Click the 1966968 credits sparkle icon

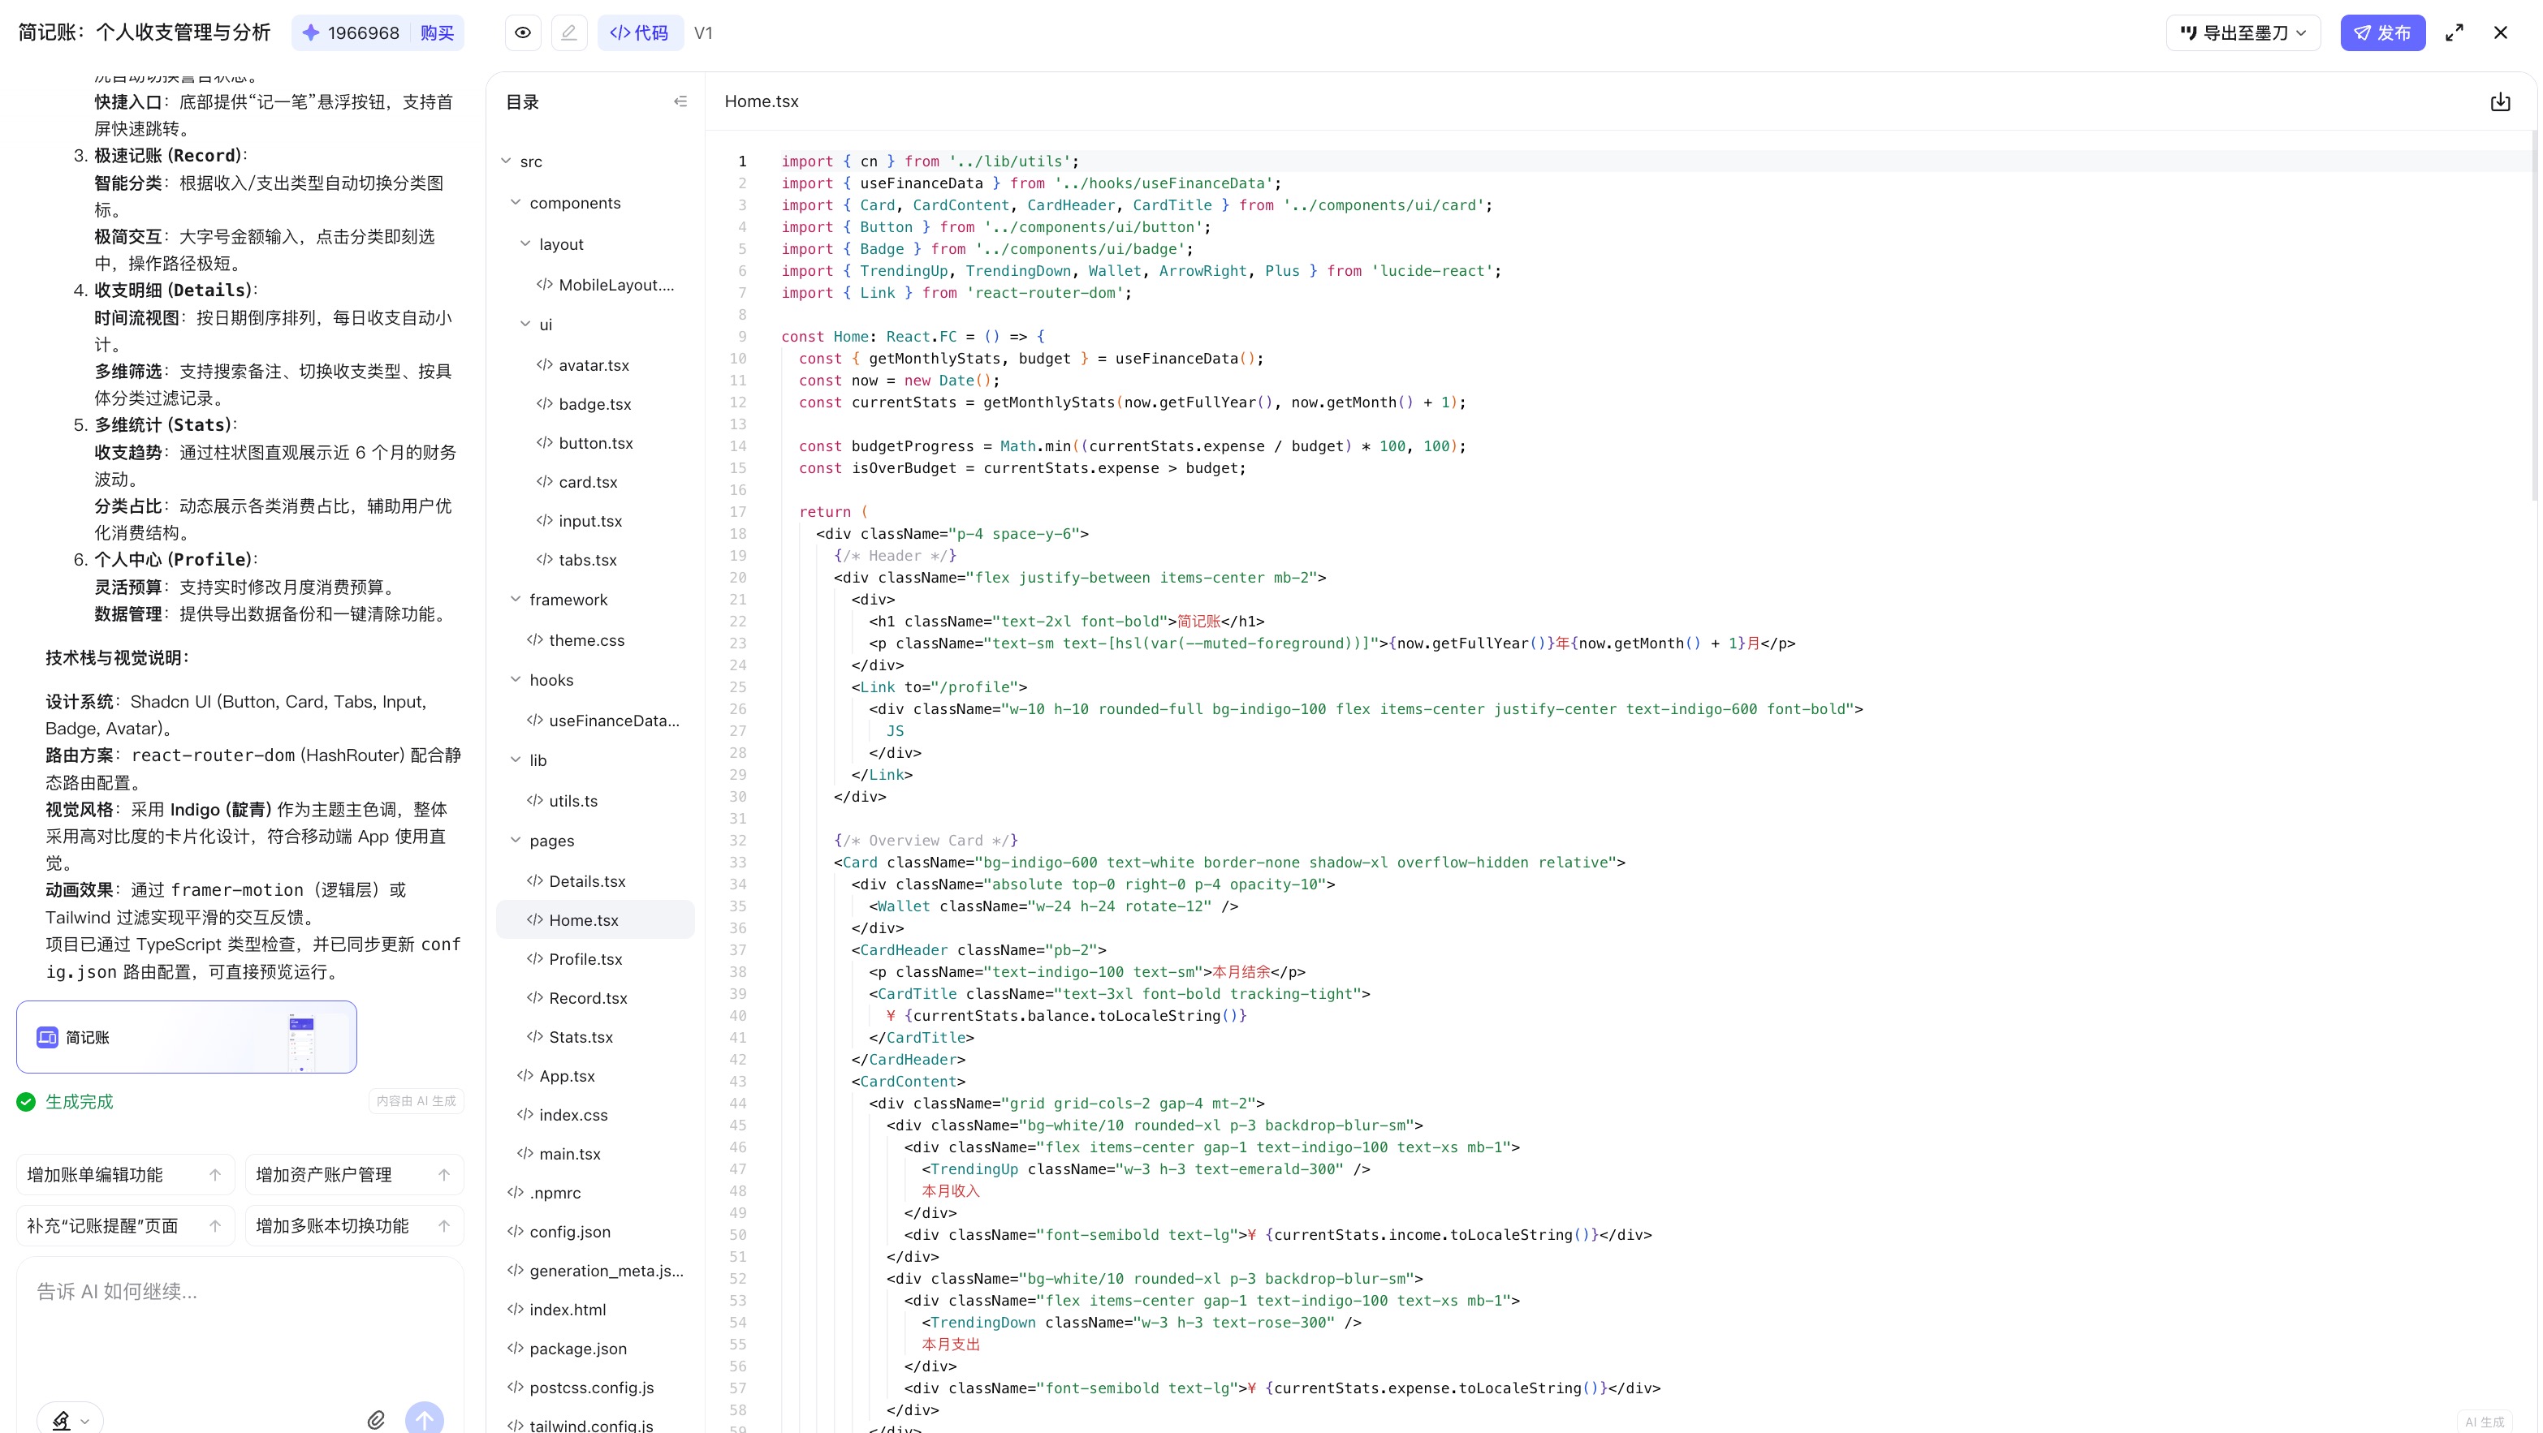click(x=311, y=32)
